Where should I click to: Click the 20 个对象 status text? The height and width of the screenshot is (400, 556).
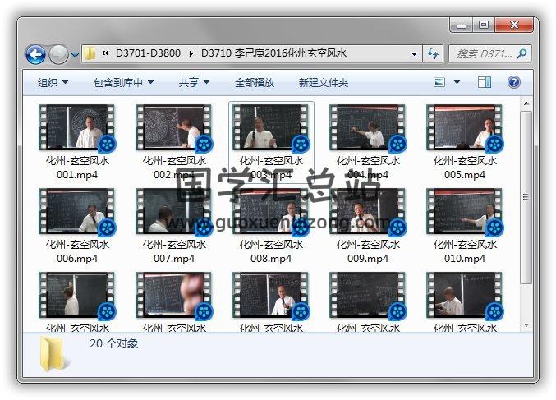(114, 343)
